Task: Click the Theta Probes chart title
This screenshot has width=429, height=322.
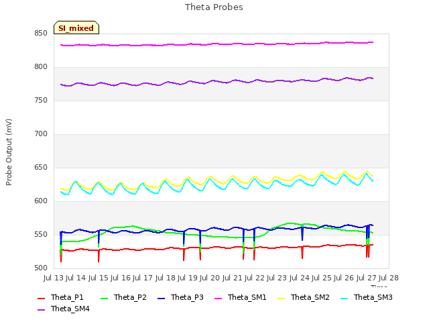Action: click(x=214, y=7)
